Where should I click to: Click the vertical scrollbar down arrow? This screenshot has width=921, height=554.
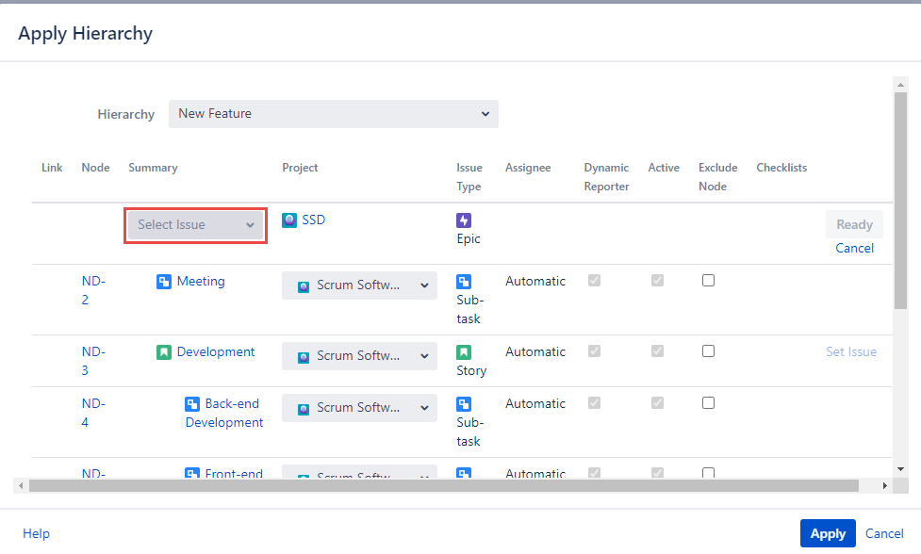[900, 468]
